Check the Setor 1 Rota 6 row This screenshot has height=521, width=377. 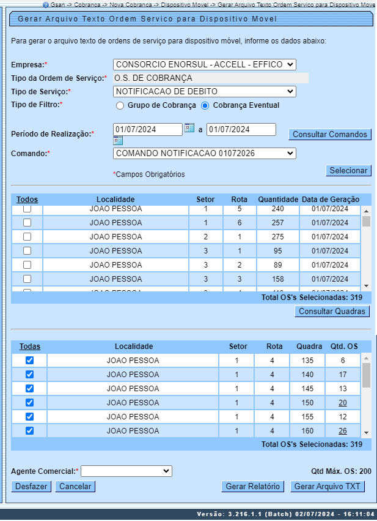tap(27, 223)
